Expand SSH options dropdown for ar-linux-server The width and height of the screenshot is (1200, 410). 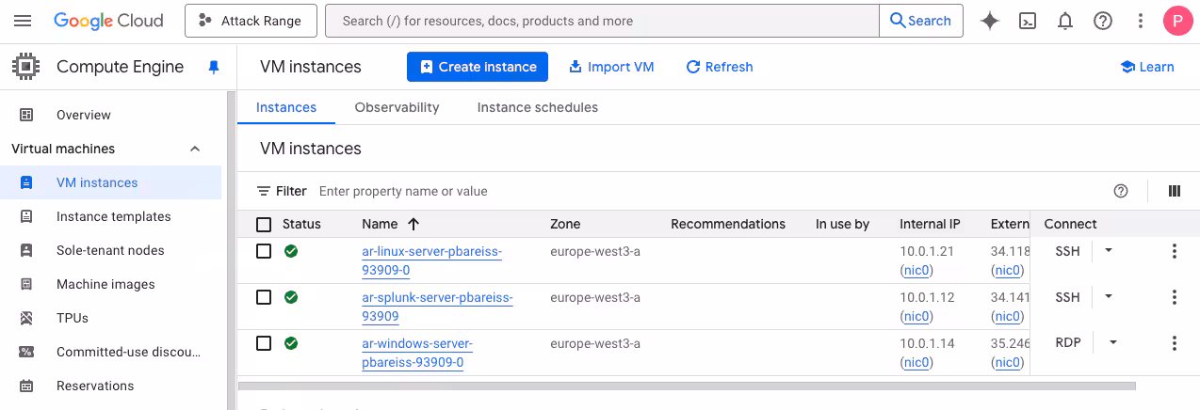(1109, 251)
